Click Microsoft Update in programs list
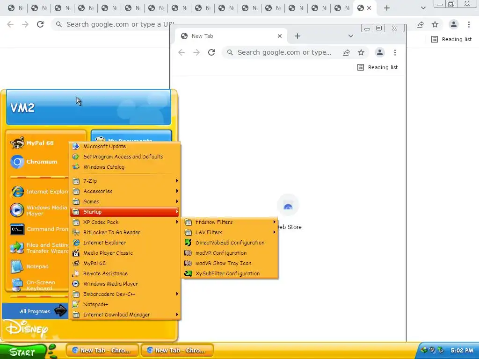This screenshot has width=479, height=359. (125, 146)
